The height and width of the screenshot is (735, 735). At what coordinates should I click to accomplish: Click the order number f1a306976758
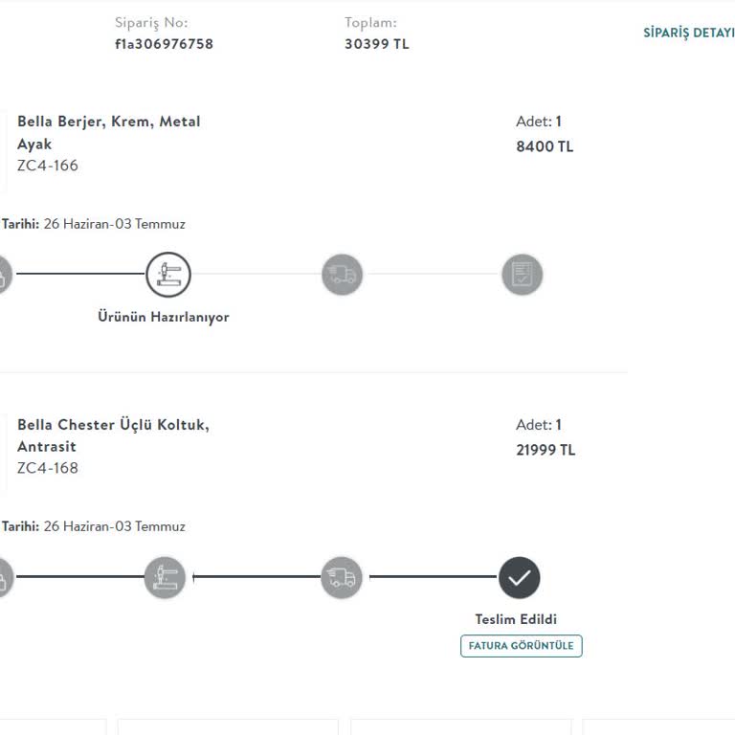tap(164, 44)
